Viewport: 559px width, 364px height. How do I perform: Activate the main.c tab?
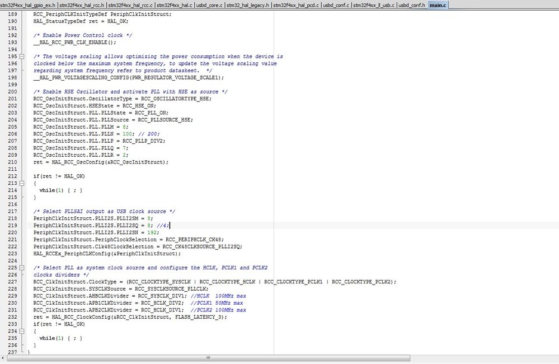pyautogui.click(x=438, y=5)
